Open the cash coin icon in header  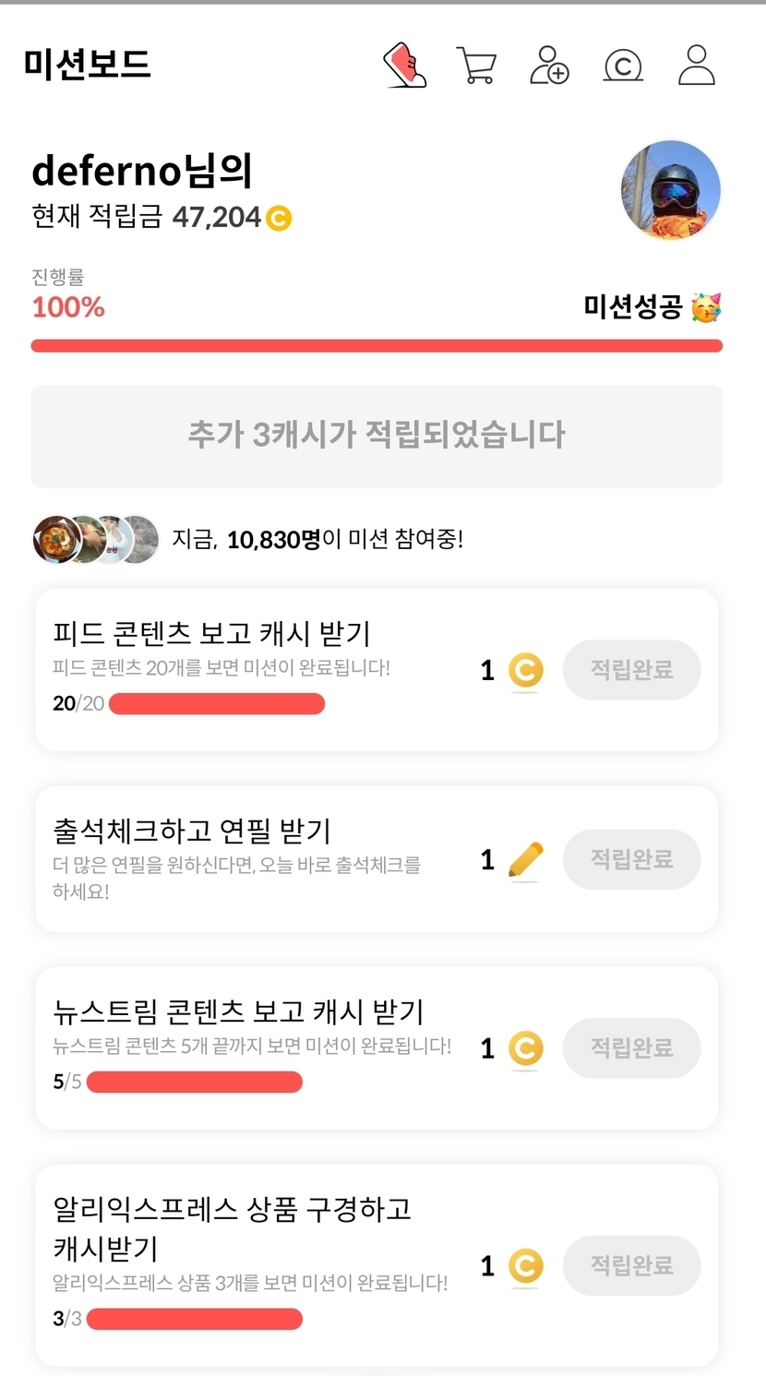click(623, 66)
